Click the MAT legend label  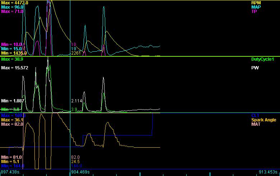pos(256,124)
